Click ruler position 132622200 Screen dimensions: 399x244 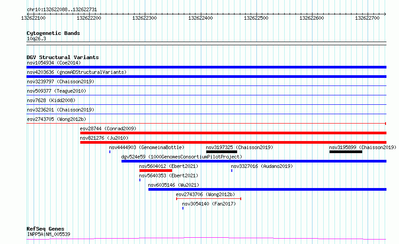89,18
